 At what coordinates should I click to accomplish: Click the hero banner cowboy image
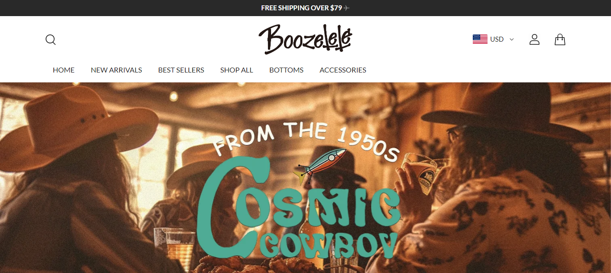coord(305,178)
